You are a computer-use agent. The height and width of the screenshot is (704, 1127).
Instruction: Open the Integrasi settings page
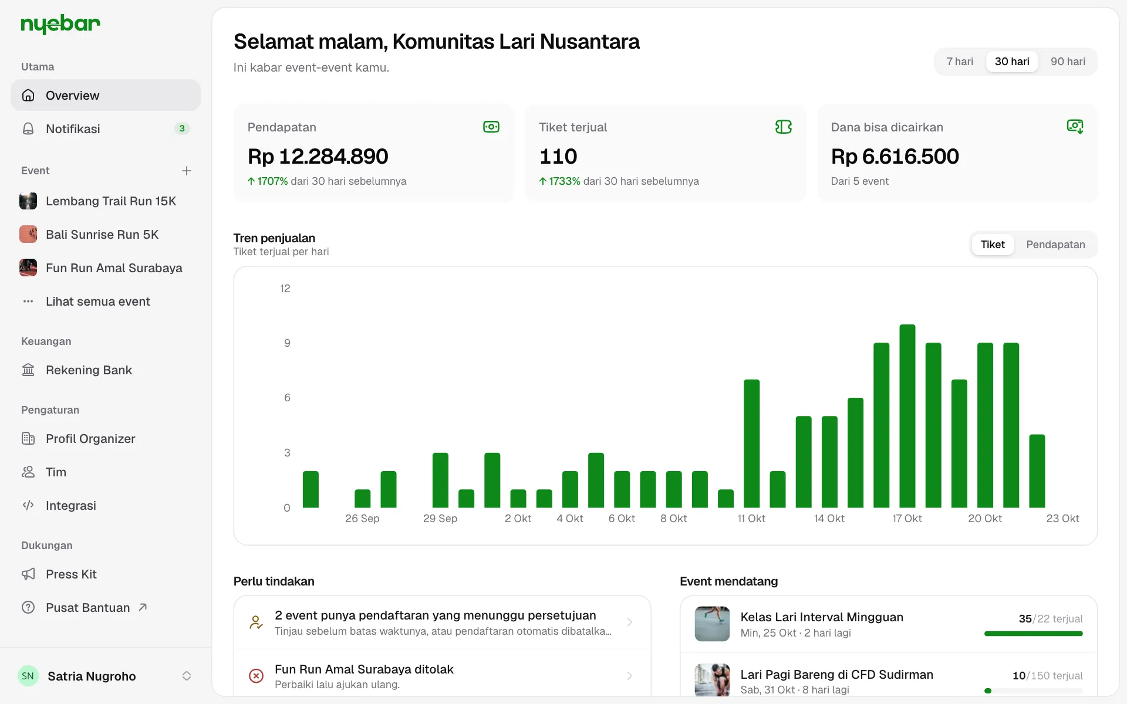coord(106,506)
